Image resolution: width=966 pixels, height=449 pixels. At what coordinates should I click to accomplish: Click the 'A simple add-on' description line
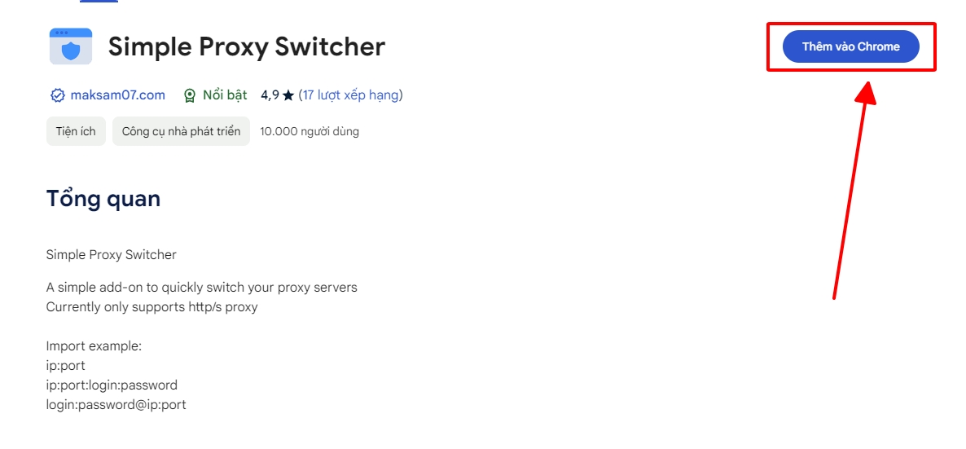pyautogui.click(x=201, y=287)
